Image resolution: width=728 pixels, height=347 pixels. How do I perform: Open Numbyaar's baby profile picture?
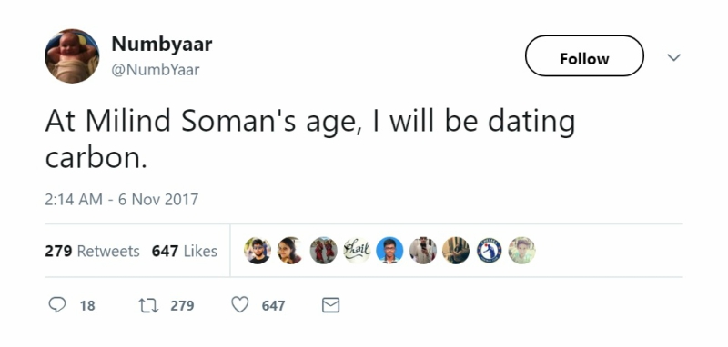click(72, 56)
